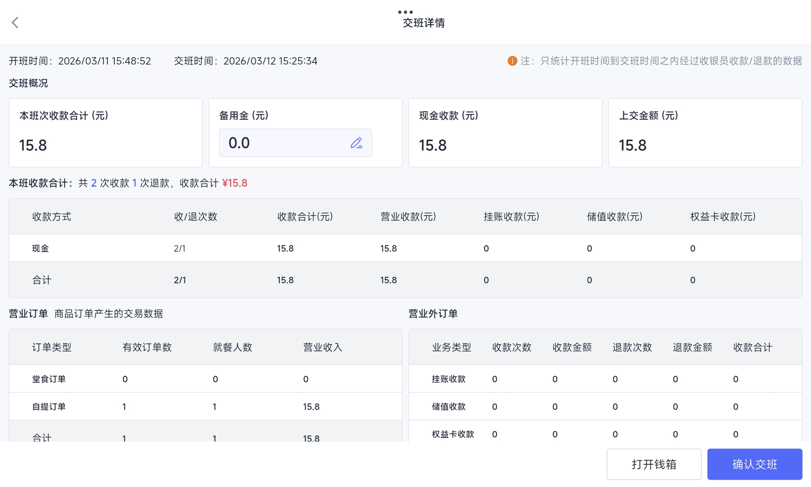
Task: Click the 营业收款(元) column header
Action: point(408,217)
